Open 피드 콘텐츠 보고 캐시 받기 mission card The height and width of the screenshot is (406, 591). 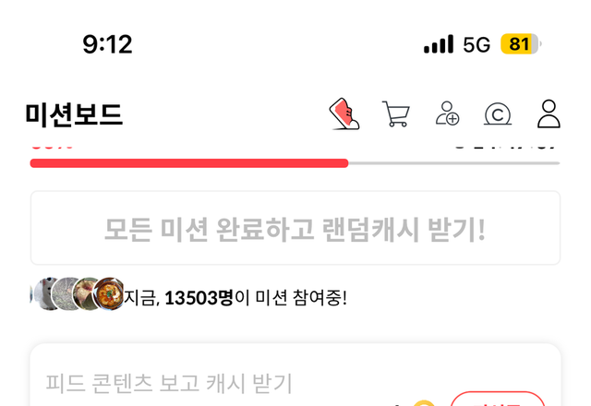295,376
